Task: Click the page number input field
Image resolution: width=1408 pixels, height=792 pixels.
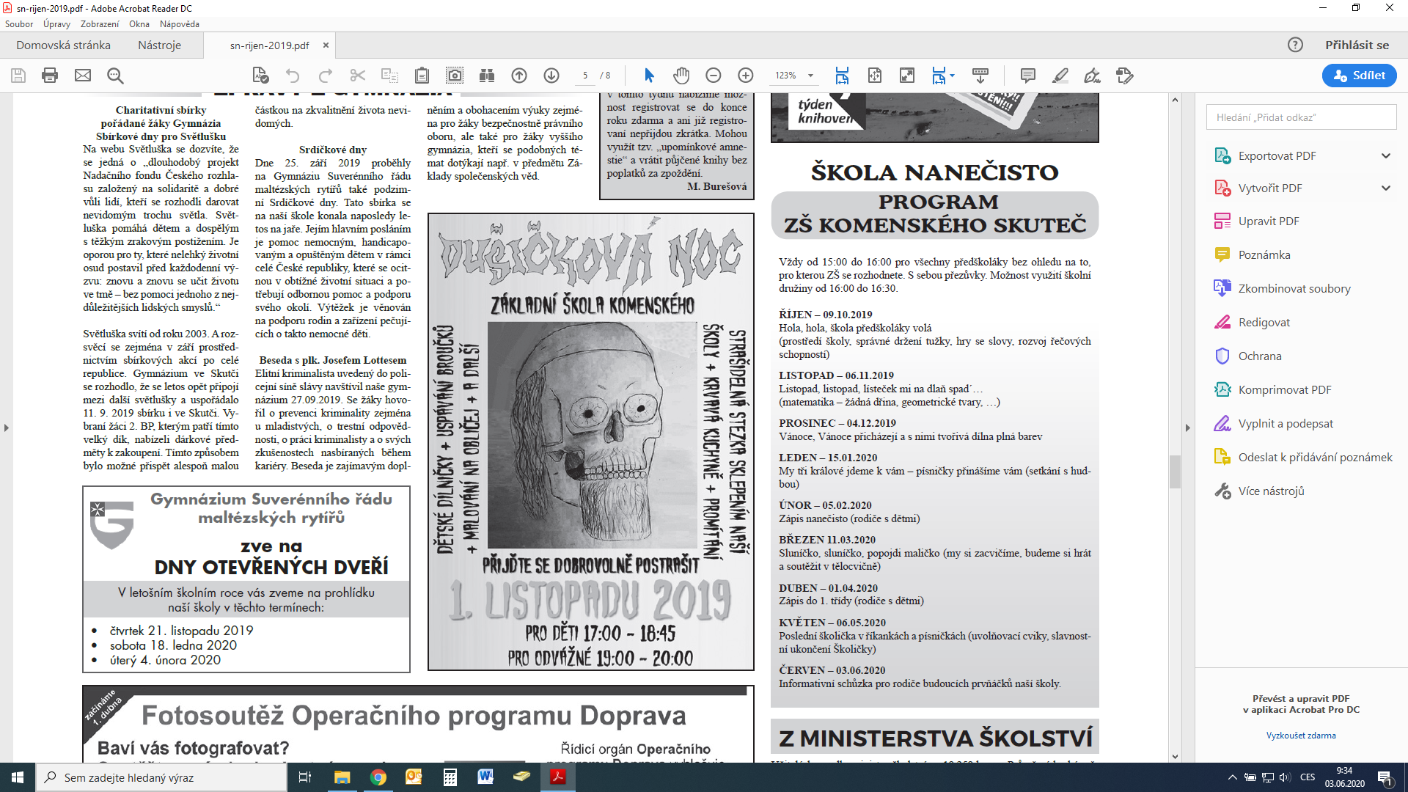Action: [585, 76]
